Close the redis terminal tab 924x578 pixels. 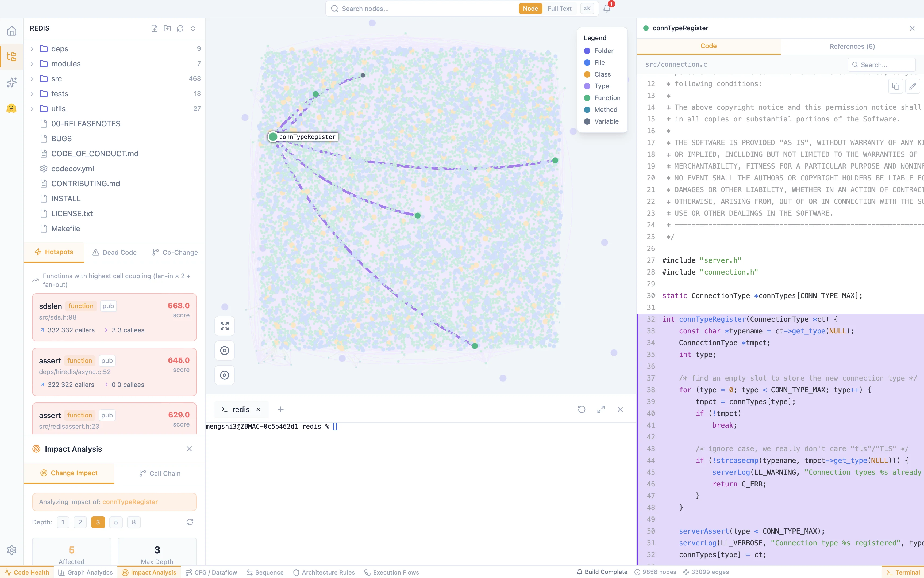[258, 409]
